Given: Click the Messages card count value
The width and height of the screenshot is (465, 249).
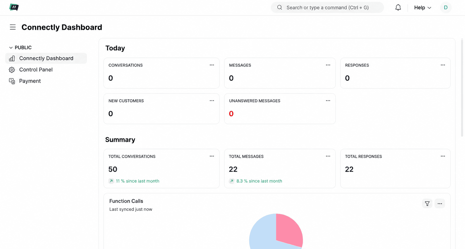Looking at the screenshot, I should coord(231,78).
